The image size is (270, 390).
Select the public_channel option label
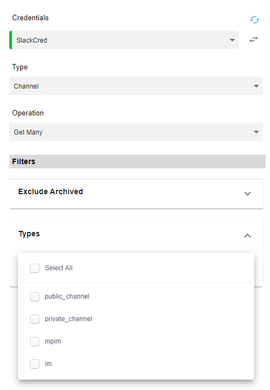pyautogui.click(x=67, y=296)
